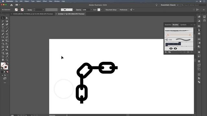The width and height of the screenshot is (207, 116).
Task: Select the charcoal art brush
Action: click(179, 31)
